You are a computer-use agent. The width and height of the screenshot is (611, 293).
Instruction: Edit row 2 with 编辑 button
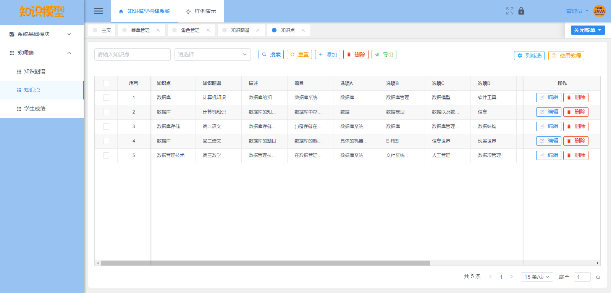(x=548, y=112)
